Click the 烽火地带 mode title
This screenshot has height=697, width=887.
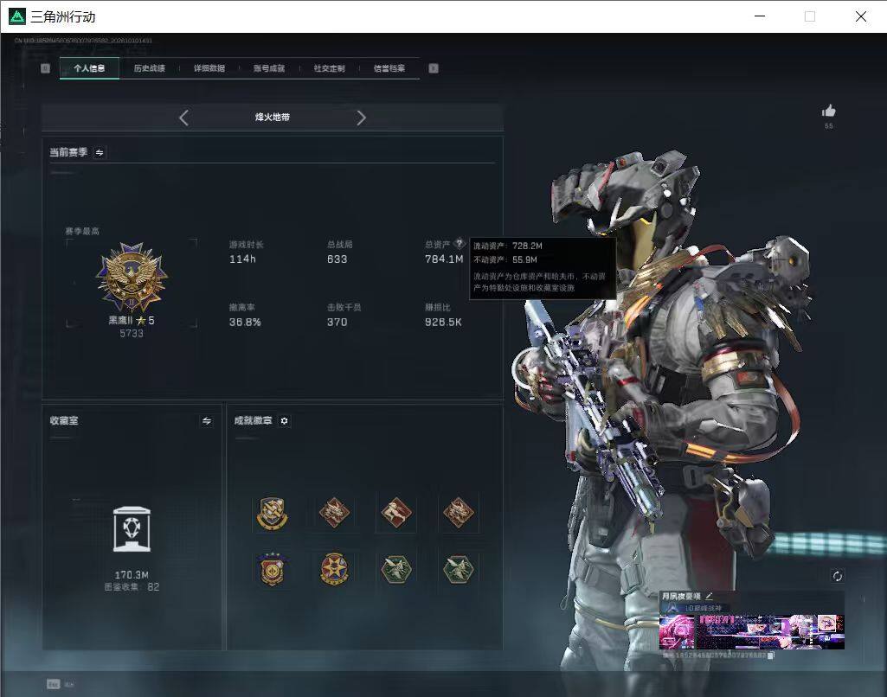tap(272, 117)
